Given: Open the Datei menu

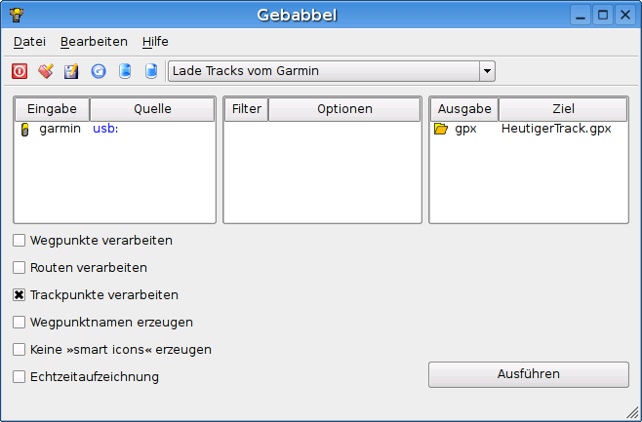Looking at the screenshot, I should coord(29,42).
